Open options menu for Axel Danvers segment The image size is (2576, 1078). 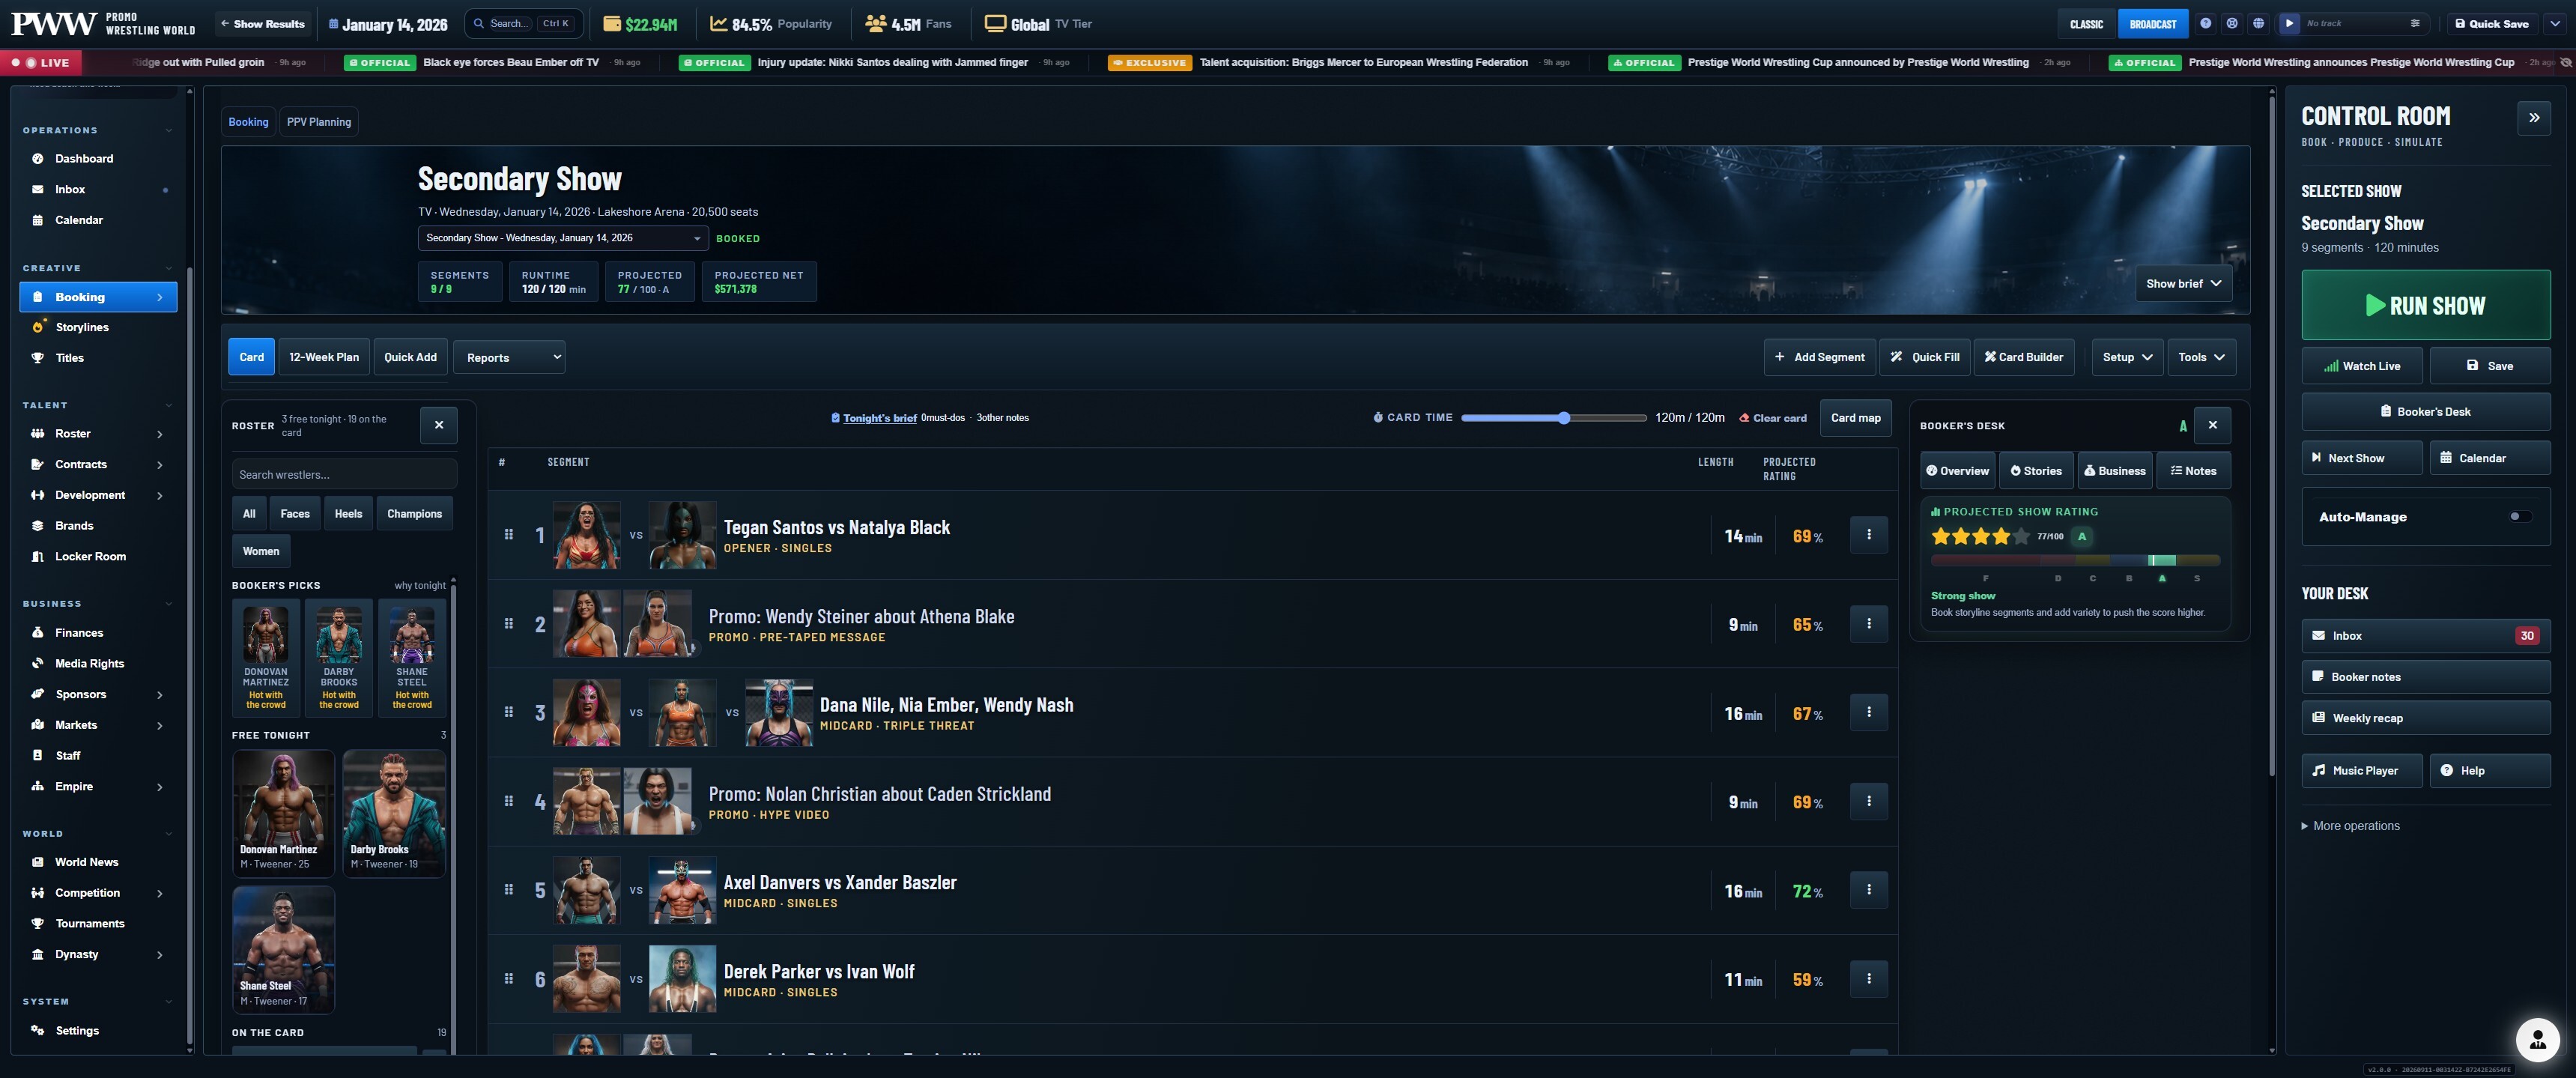1868,889
